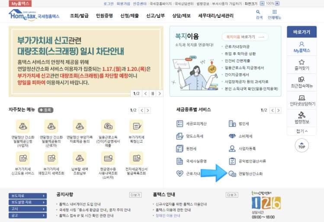Click the 인증센터 link
Screen dimensions: 324x222
140,4
